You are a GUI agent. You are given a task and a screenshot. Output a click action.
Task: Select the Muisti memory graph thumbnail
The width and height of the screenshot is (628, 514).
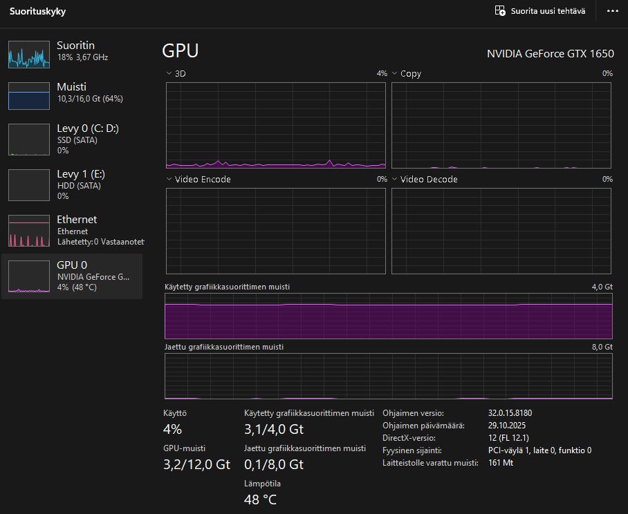(x=29, y=96)
